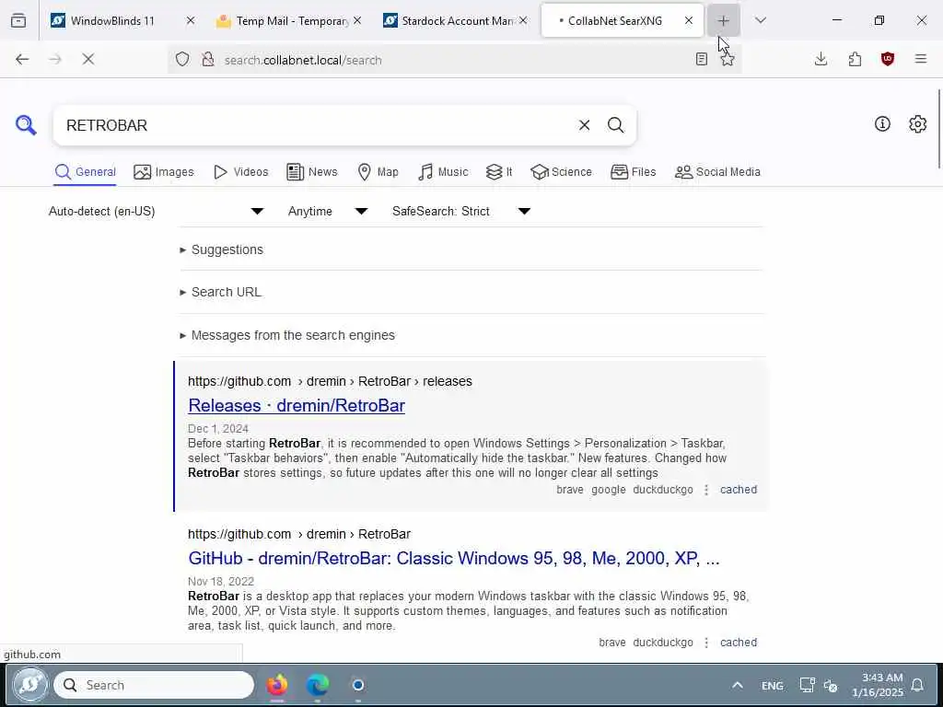Switch to Images category
The width and height of the screenshot is (943, 707).
pos(164,172)
